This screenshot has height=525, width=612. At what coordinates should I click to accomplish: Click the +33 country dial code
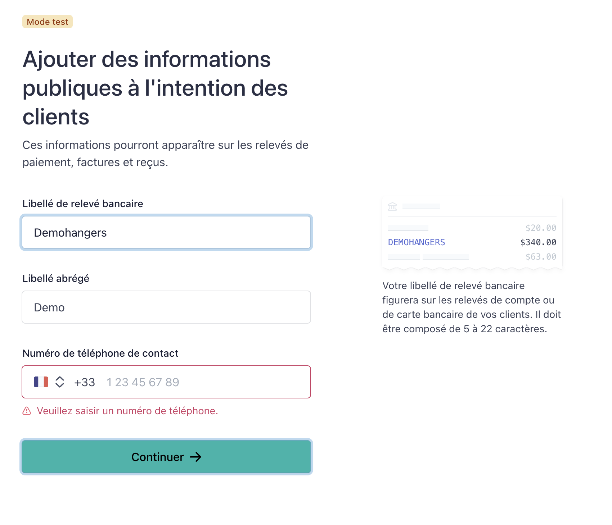coord(85,382)
